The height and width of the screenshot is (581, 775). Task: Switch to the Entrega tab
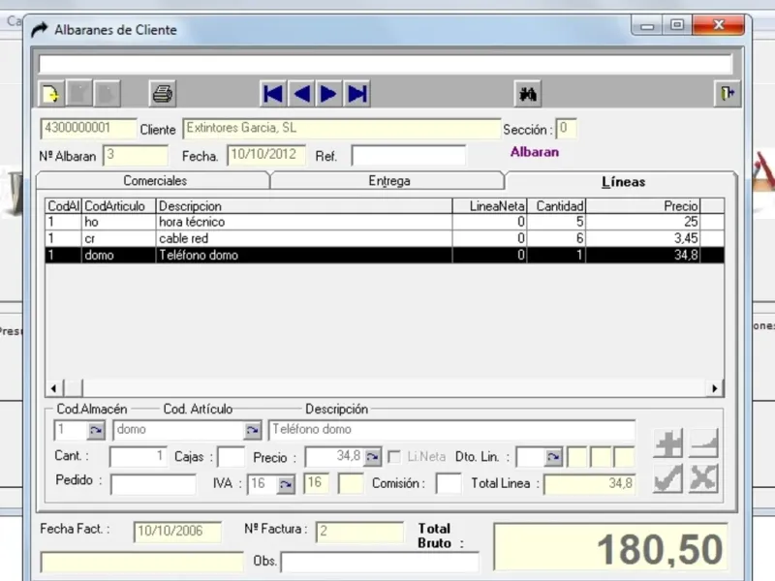click(x=388, y=181)
